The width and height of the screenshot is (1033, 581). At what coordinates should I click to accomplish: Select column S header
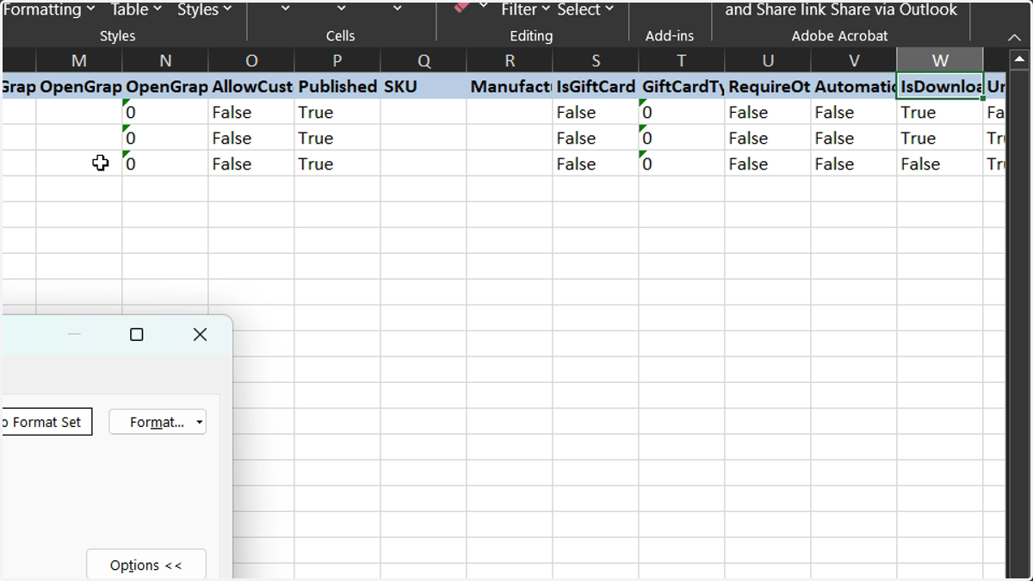coord(596,61)
